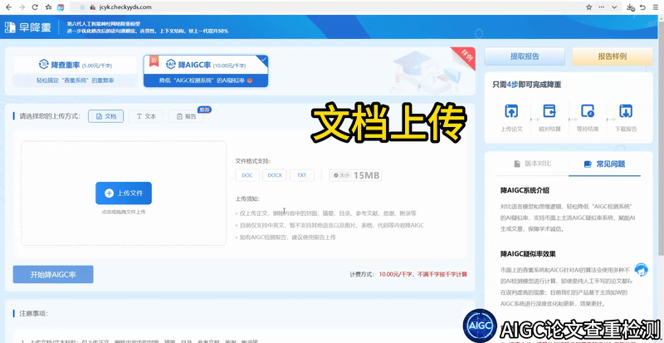Choose the 报告 upload method
The width and height of the screenshot is (664, 343).
186,116
